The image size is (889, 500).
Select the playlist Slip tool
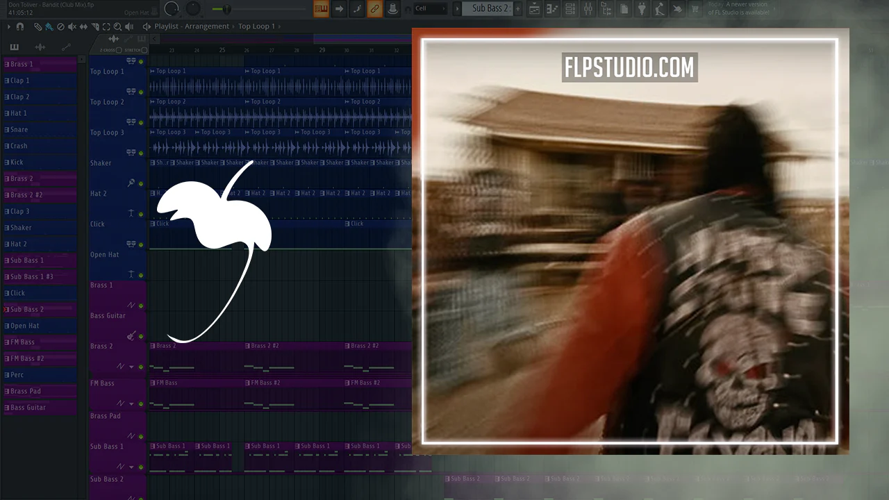tap(83, 26)
